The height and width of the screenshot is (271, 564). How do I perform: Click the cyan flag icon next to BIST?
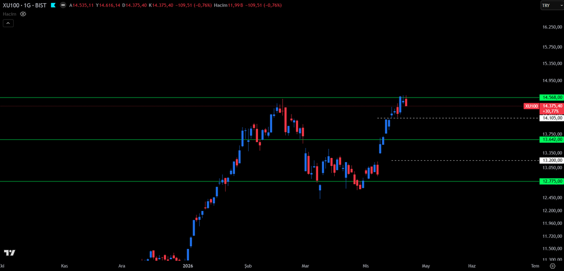tap(53, 6)
